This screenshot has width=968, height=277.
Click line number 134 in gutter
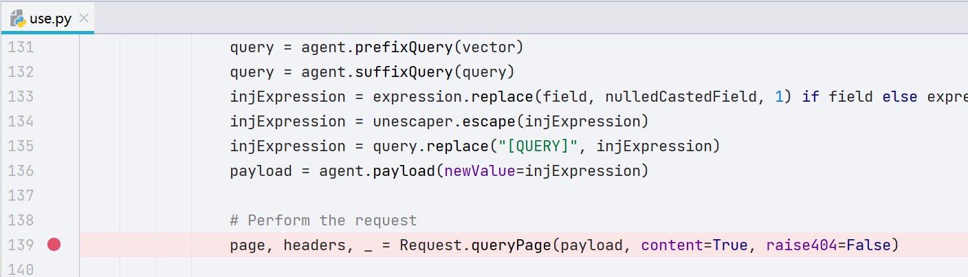[x=21, y=122]
